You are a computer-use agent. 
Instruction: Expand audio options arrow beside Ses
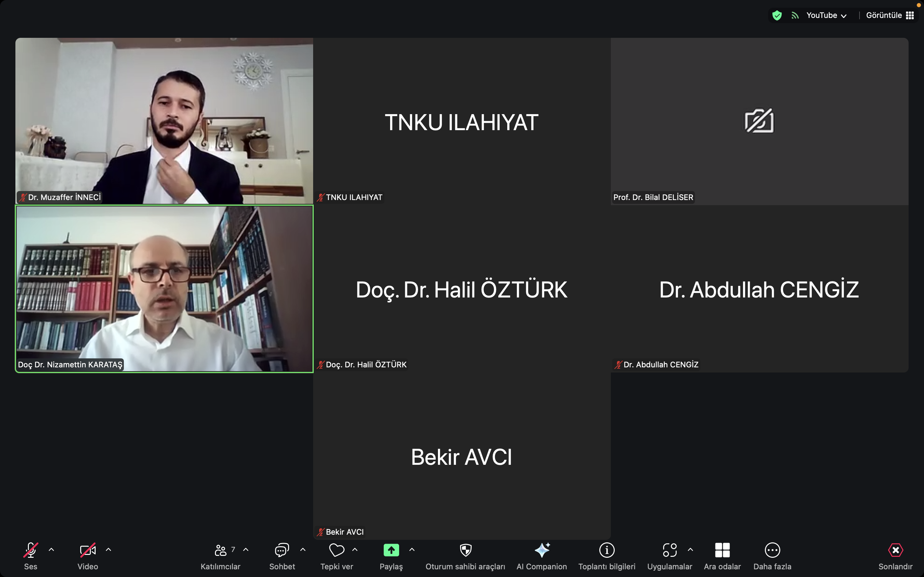click(x=51, y=549)
